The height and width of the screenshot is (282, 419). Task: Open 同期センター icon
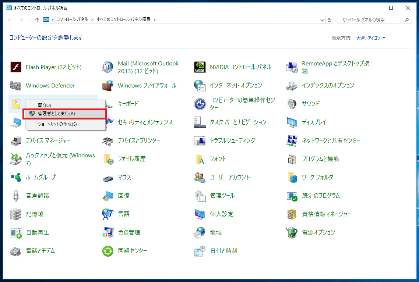pyautogui.click(x=108, y=251)
